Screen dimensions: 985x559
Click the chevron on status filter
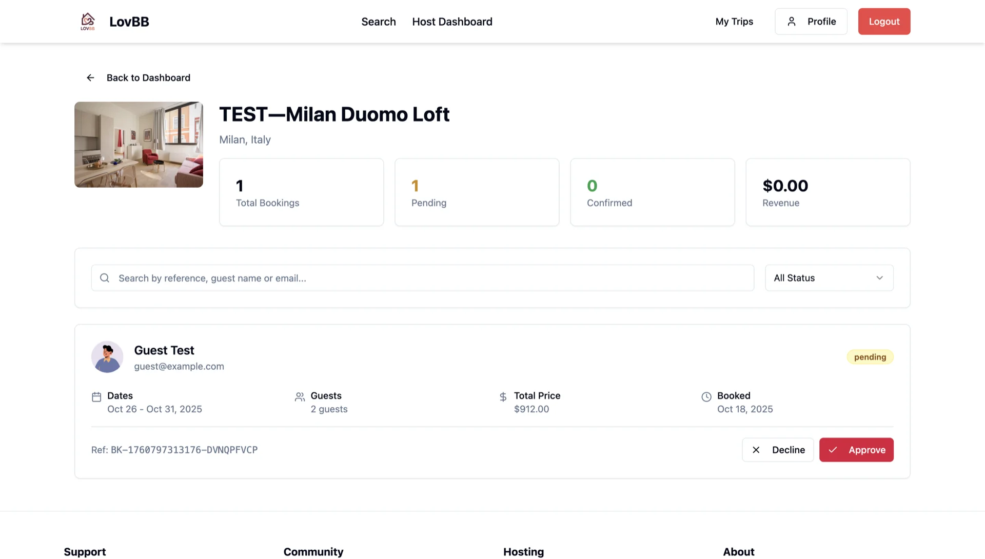click(879, 278)
